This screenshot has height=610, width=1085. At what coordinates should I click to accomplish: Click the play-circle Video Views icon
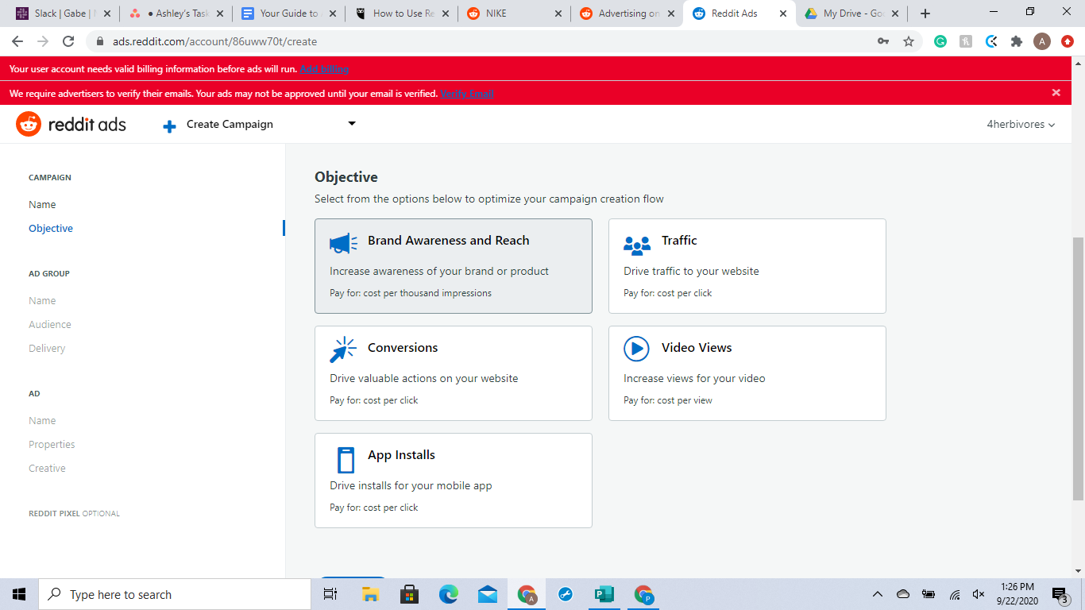(636, 349)
